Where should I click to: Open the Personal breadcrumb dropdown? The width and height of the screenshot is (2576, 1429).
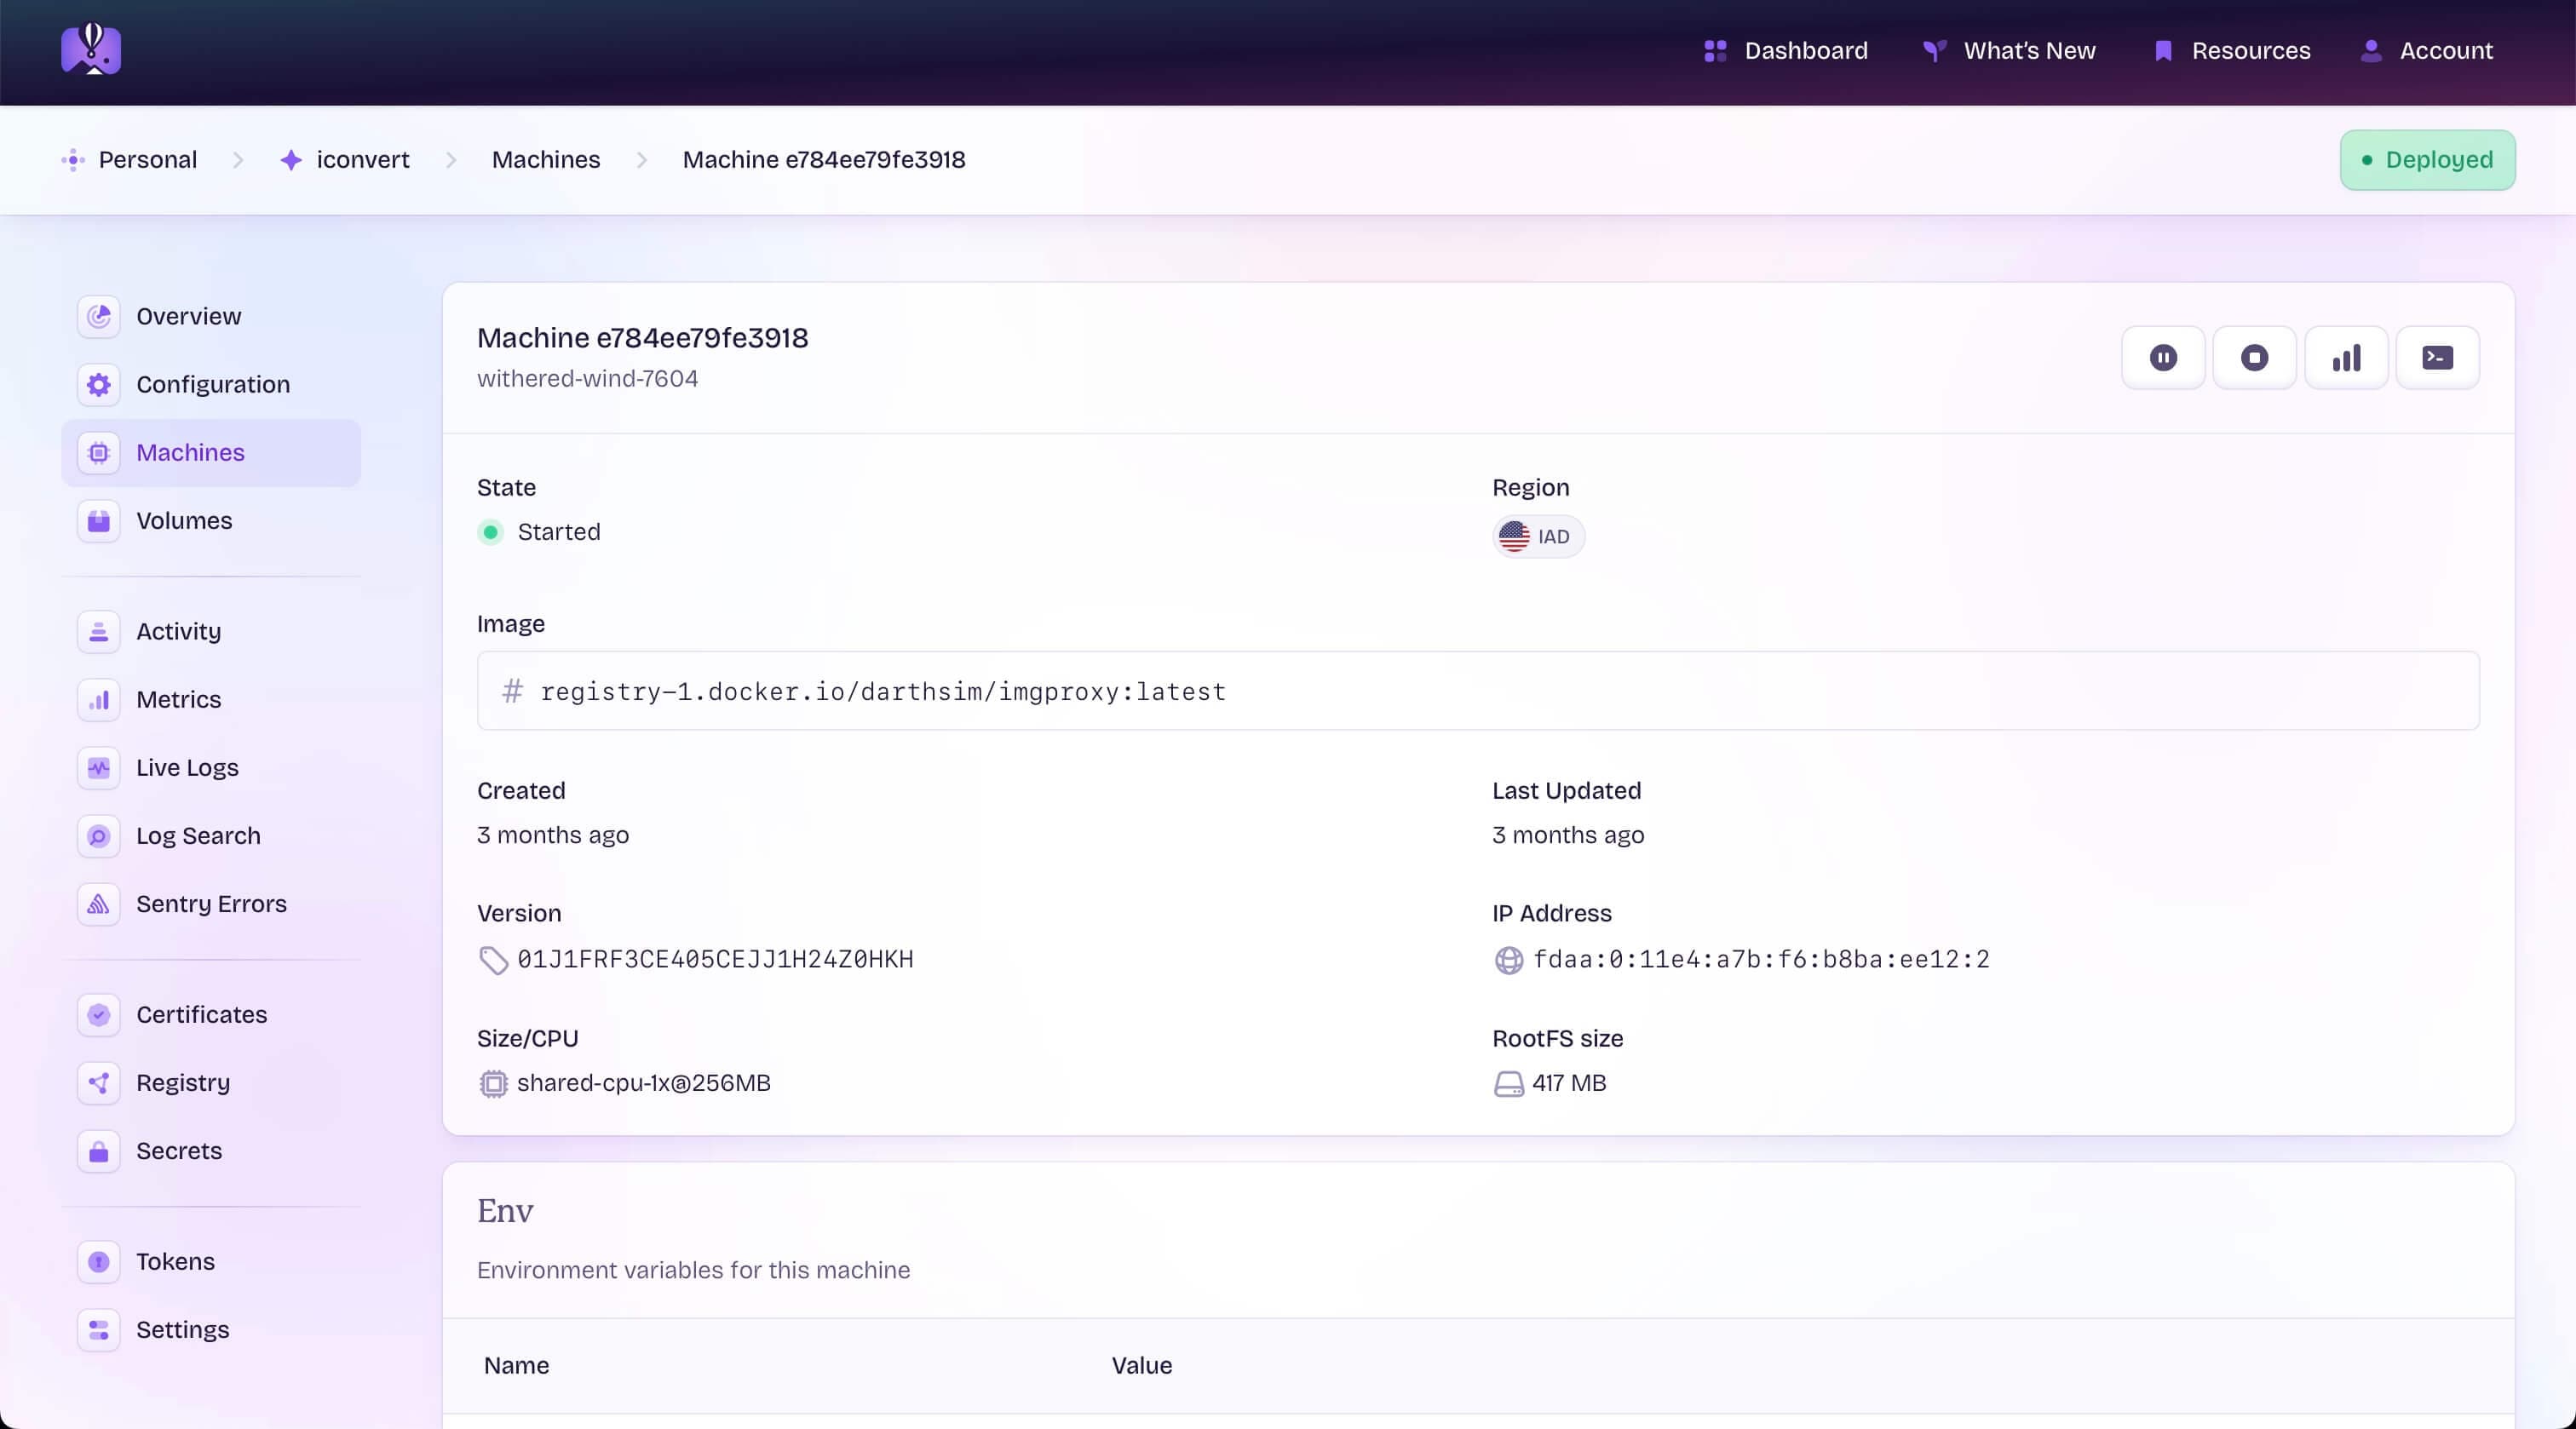(x=147, y=159)
